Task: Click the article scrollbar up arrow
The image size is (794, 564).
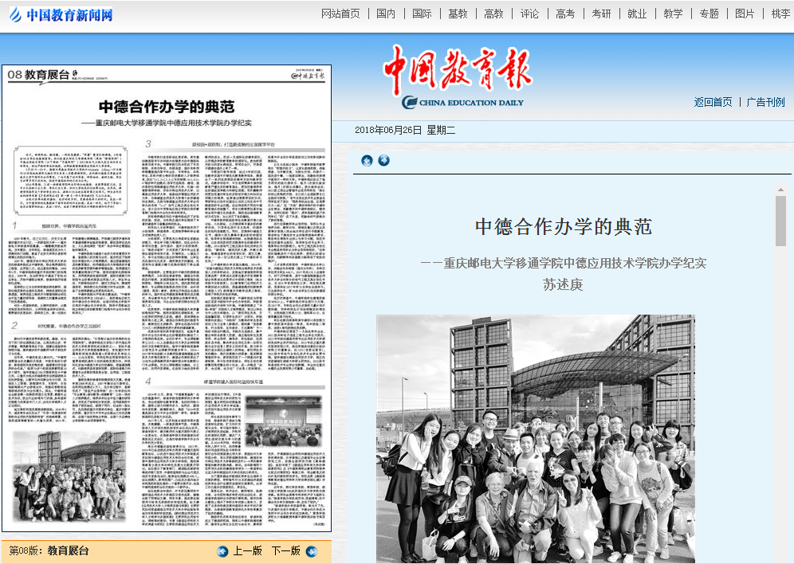Action: coord(780,189)
